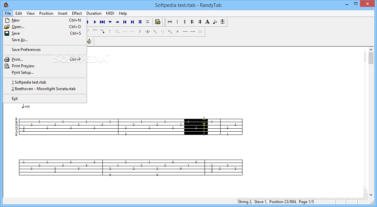This screenshot has height=207, width=377.
Task: Open the Help menu
Action: [x=123, y=13]
